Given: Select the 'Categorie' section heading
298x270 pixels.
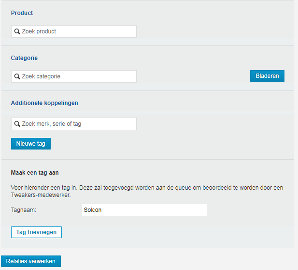Looking at the screenshot, I should pyautogui.click(x=24, y=58).
